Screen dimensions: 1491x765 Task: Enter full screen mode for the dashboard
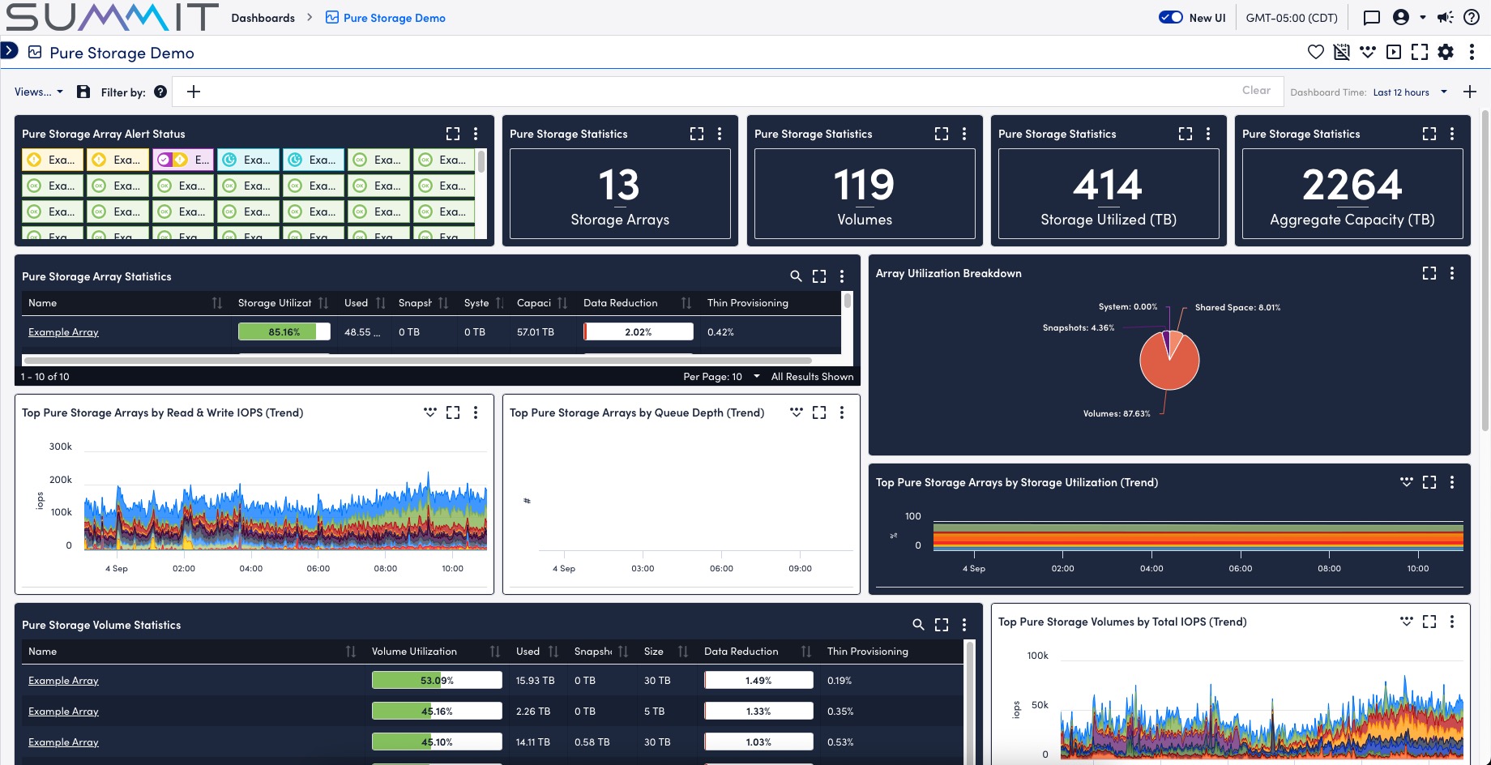[1420, 52]
